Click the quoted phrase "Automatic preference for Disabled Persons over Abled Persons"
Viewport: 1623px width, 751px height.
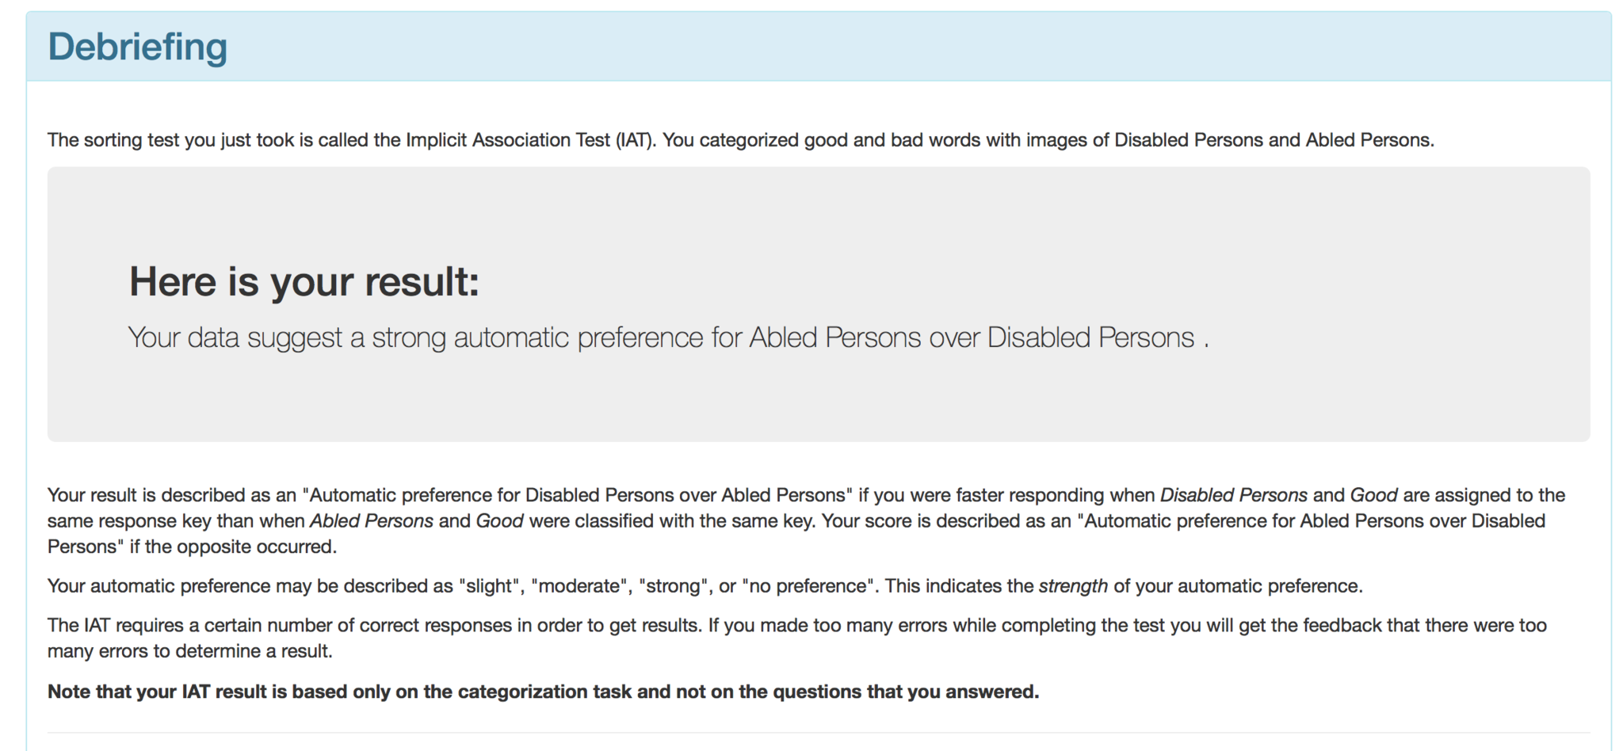(x=578, y=495)
